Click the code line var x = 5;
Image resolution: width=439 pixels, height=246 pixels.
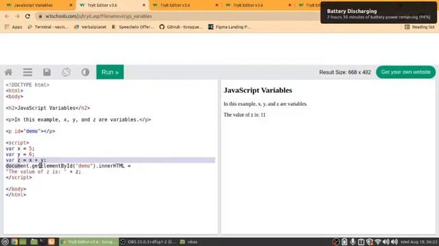(20, 148)
